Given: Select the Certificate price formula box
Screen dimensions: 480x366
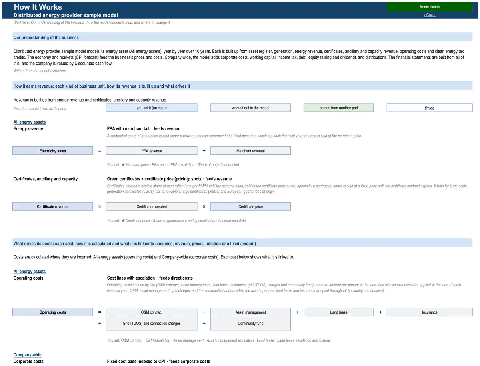Looking at the screenshot, I should coord(250,206).
